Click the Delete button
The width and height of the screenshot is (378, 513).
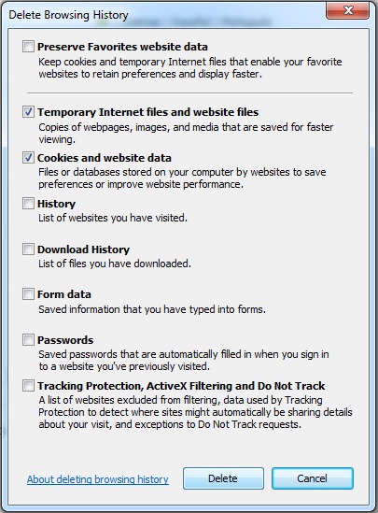[x=223, y=478]
